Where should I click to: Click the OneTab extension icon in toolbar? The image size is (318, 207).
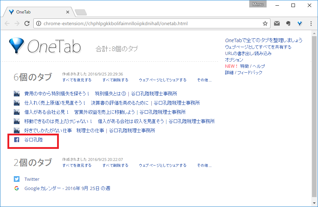click(x=300, y=23)
